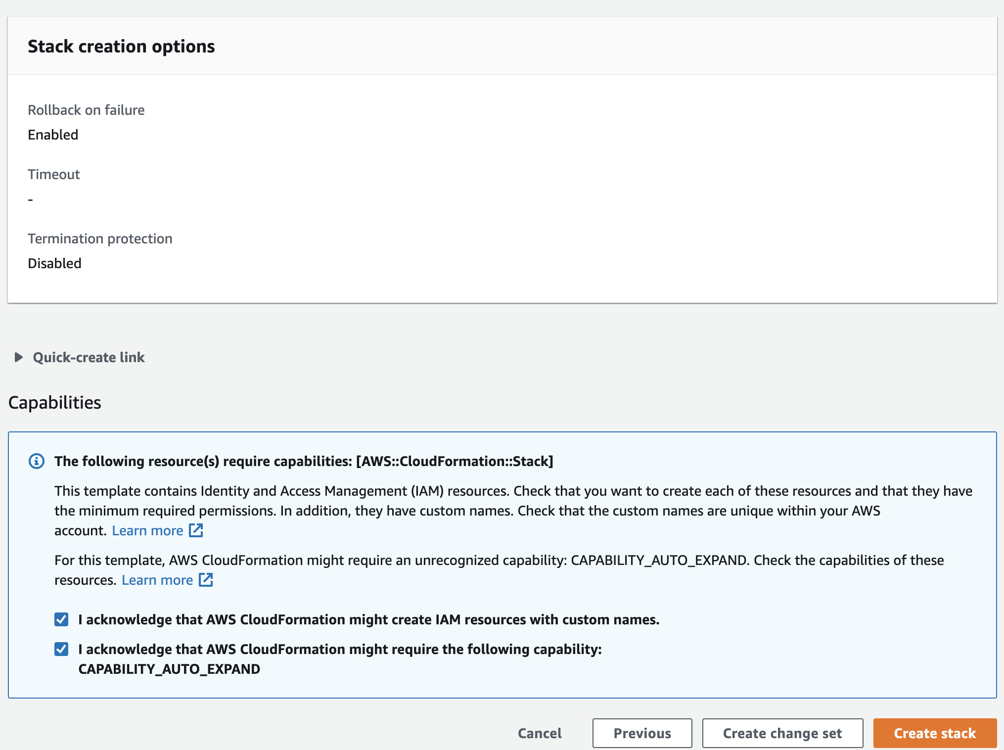Click the Timeout label

coord(53,174)
